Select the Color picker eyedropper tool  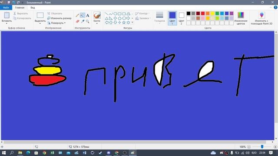point(83,21)
